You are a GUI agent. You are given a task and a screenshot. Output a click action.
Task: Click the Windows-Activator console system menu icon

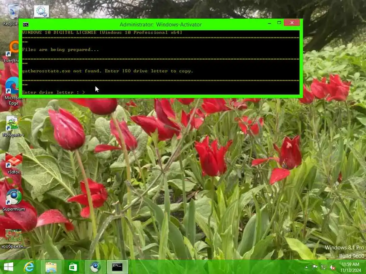(26, 25)
